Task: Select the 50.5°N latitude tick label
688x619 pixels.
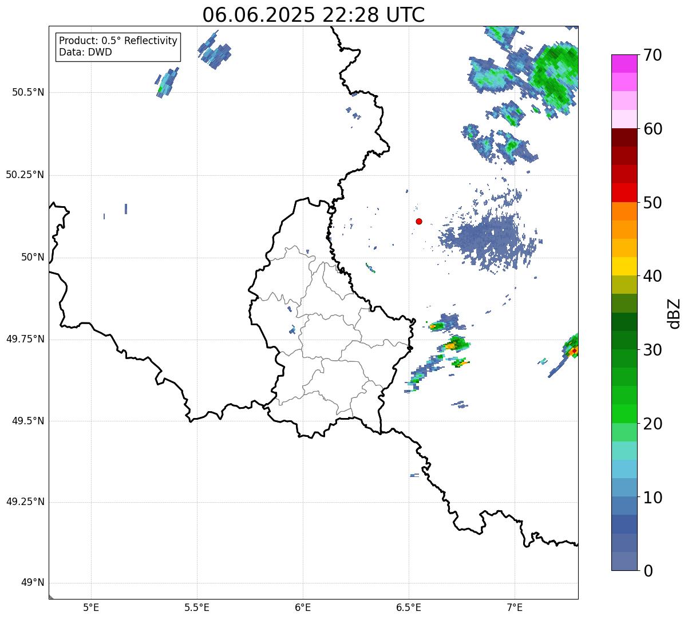Action: pos(27,92)
